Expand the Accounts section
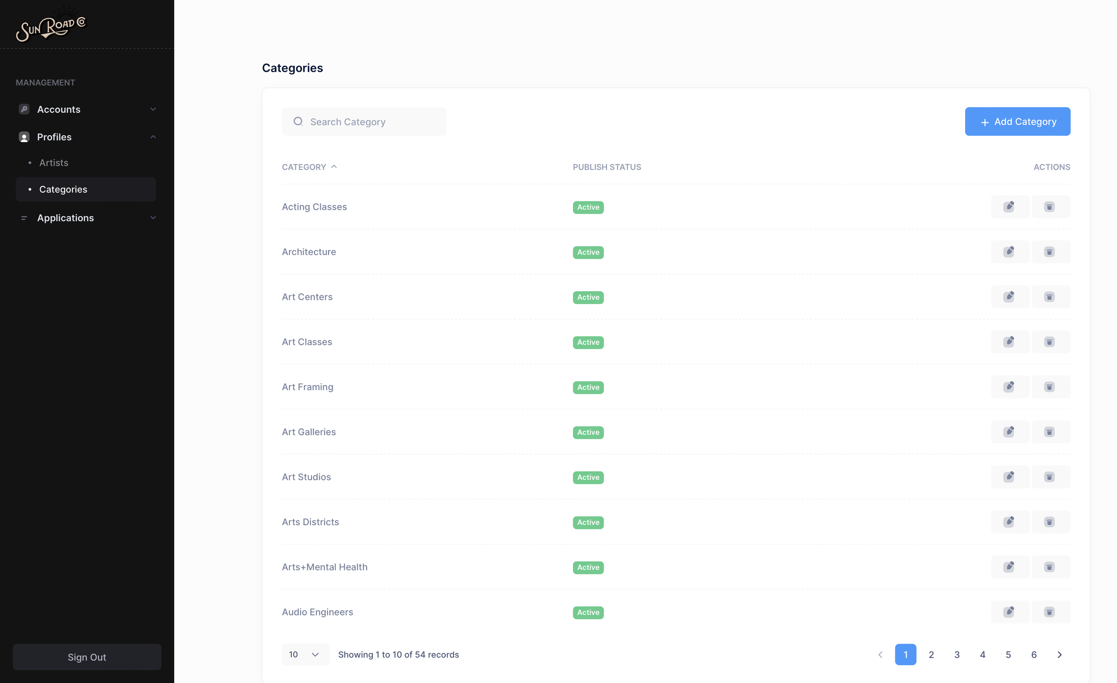1117x683 pixels. click(x=153, y=109)
